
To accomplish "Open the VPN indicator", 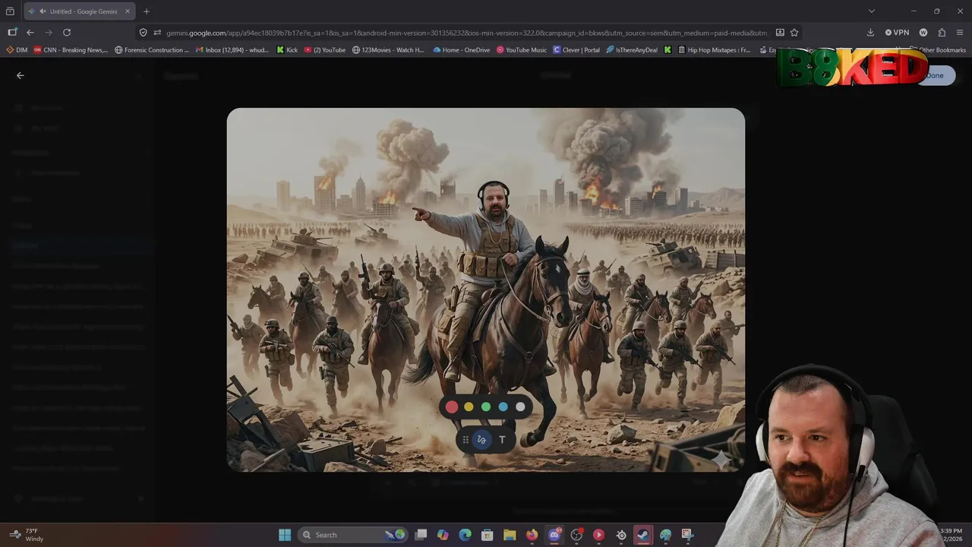I will point(897,33).
